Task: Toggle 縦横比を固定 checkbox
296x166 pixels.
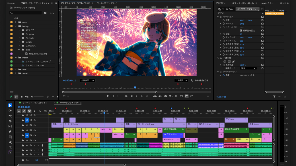Action: point(241,30)
